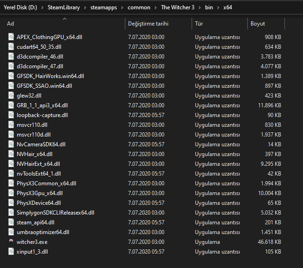The image size is (303, 268).
Task: Select the loopback-capture.dll file name
Action: (42, 115)
